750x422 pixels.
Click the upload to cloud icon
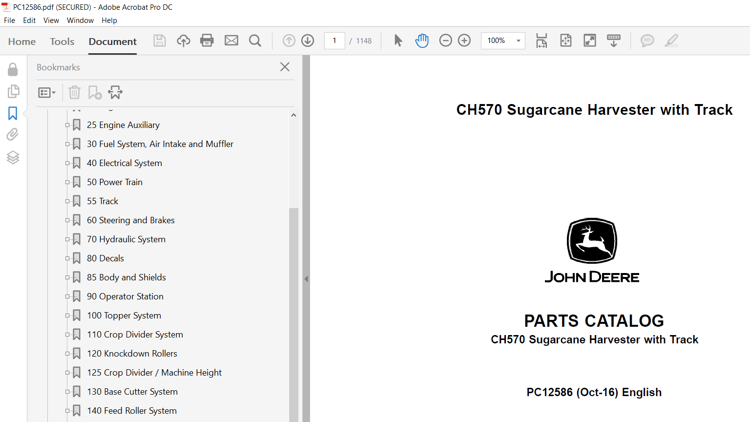point(184,41)
